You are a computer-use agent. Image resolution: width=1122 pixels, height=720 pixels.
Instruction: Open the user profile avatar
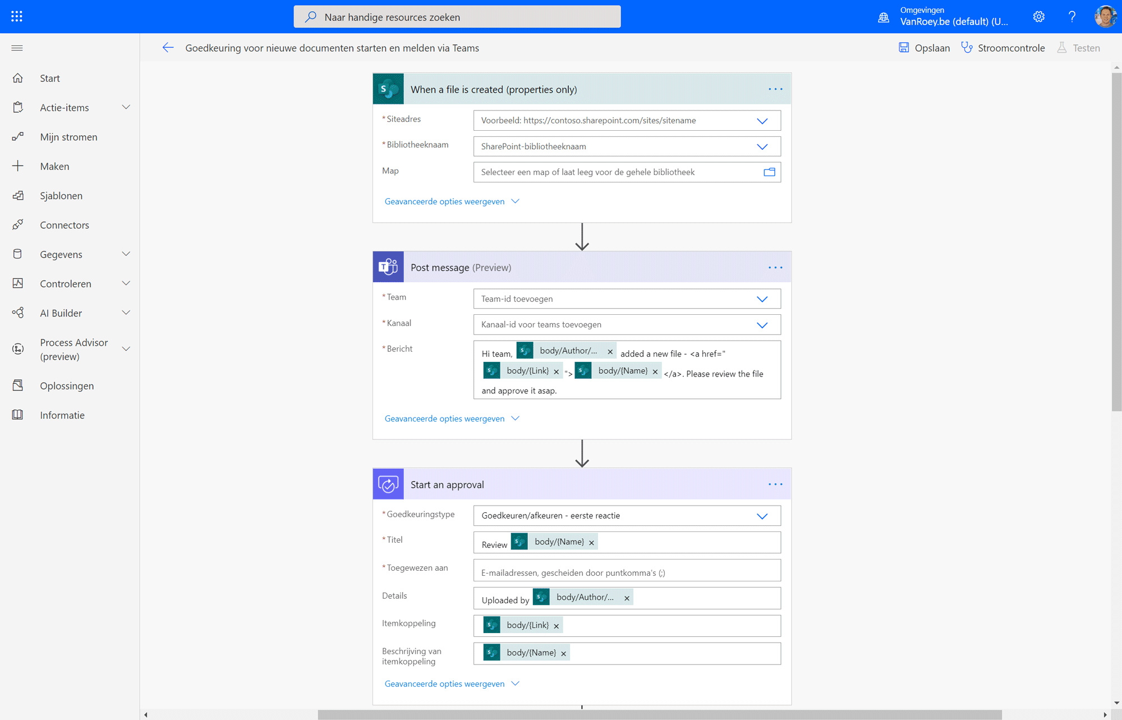pos(1105,16)
